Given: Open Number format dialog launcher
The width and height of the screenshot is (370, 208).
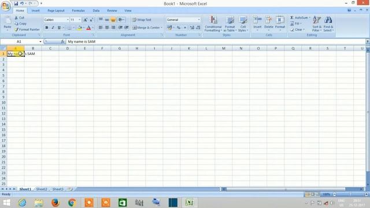Looking at the screenshot, I should (199, 35).
